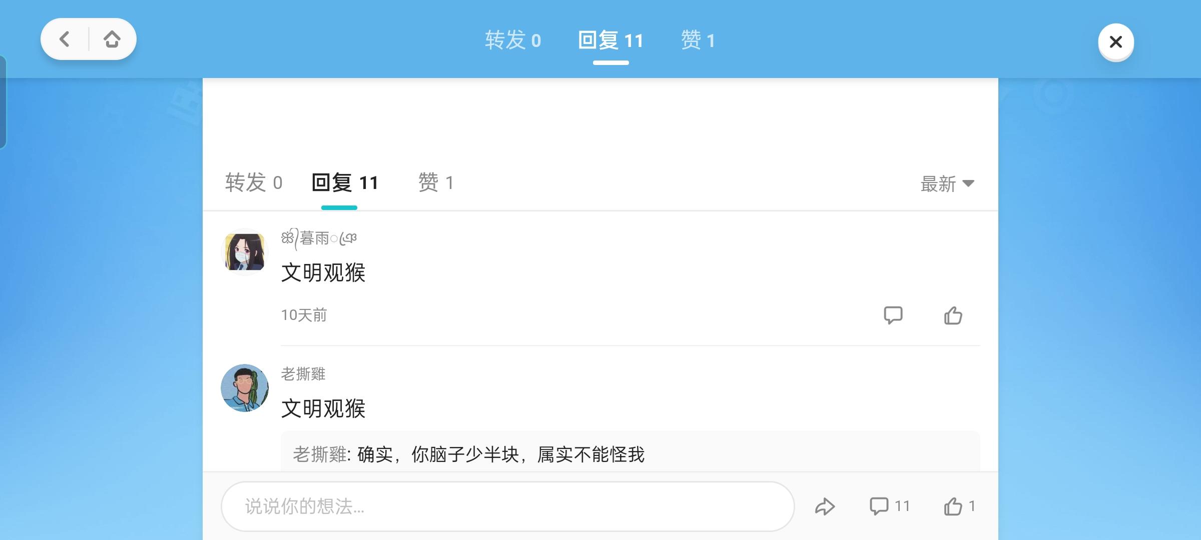Close the panel with X button

coord(1116,41)
